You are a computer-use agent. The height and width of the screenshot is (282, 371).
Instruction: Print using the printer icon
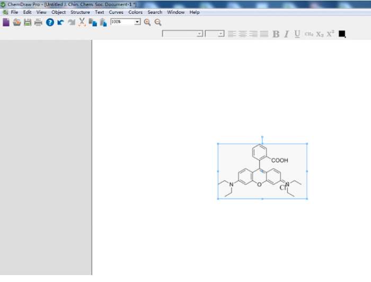(x=38, y=22)
